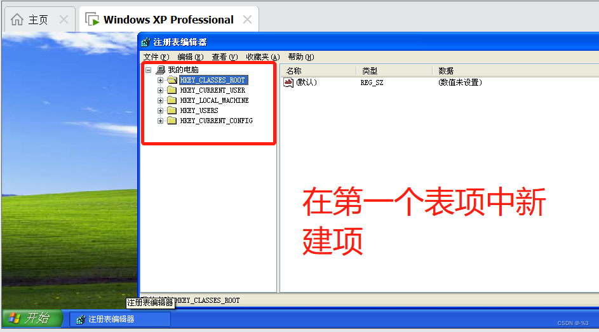Select the 我的电脑 tree label
The image size is (599, 332).
click(184, 70)
